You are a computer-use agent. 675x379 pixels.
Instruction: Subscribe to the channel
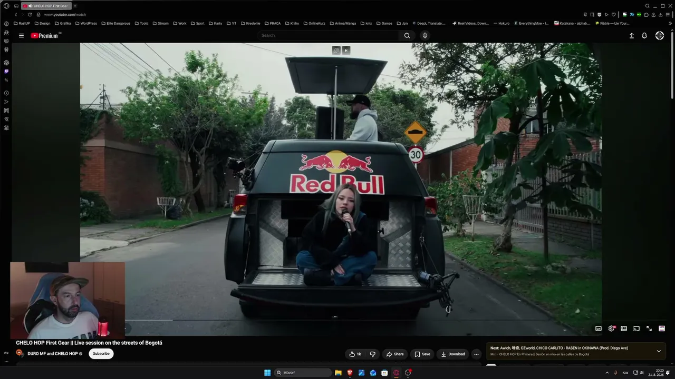[101, 354]
